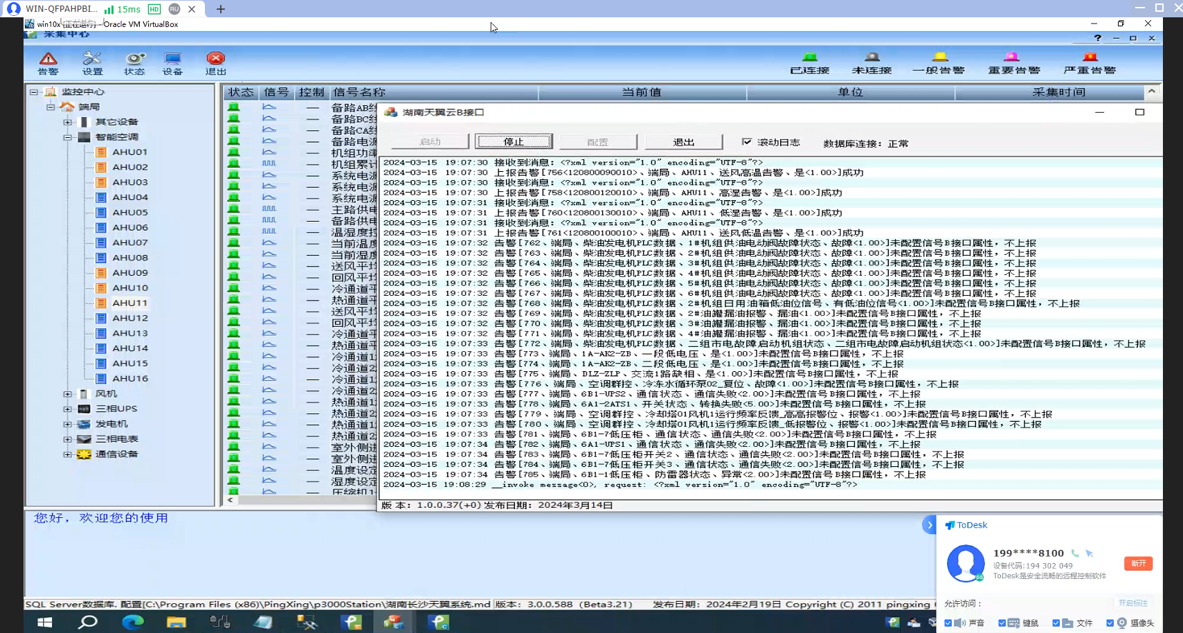
Task: Click the 单位 column header
Action: coord(850,92)
